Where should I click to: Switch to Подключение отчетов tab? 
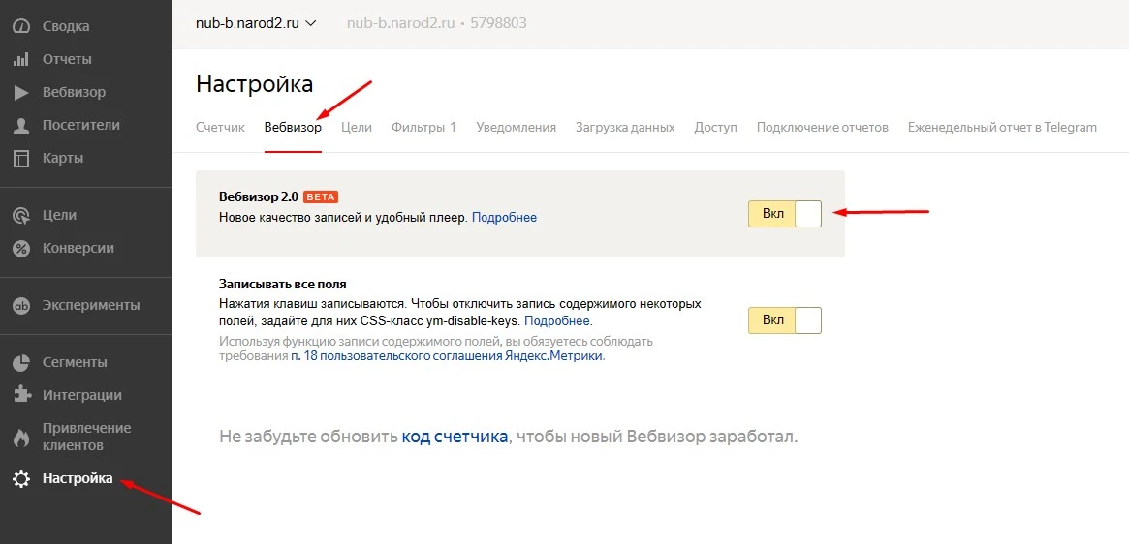coord(822,128)
